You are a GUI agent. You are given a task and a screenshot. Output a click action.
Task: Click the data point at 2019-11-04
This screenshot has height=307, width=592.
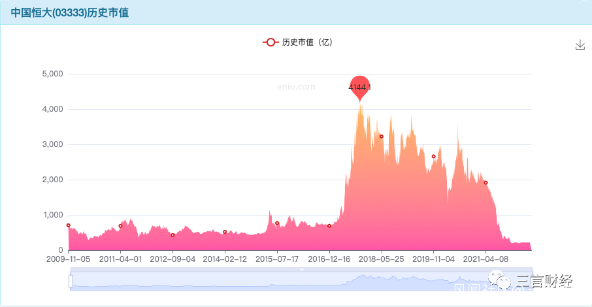pyautogui.click(x=434, y=156)
